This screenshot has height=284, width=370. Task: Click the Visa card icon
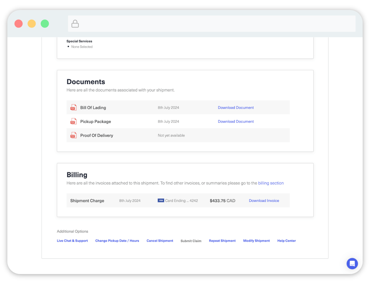point(161,201)
